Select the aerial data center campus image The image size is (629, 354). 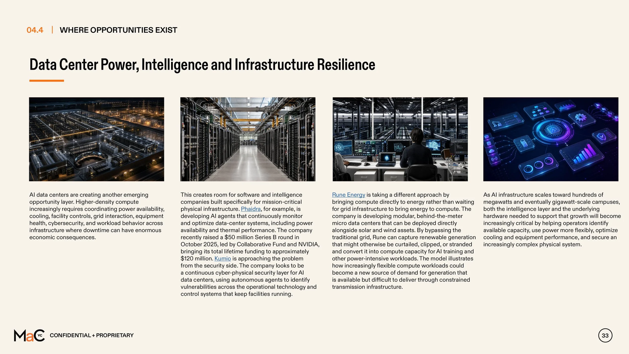tap(97, 139)
